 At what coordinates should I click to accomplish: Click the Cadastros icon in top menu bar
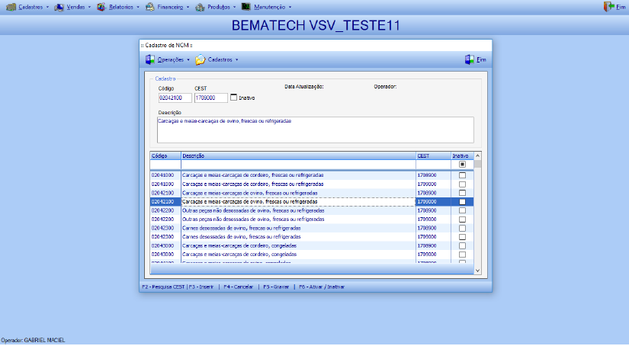pos(11,7)
